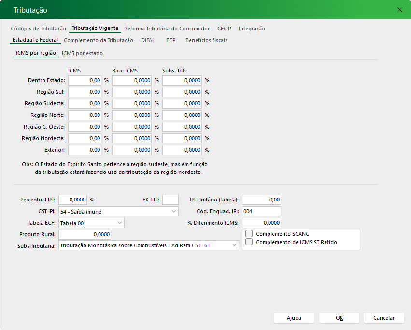Screen dimensions: 411x330
Task: Check Complemento de ICMS ST Retido
Action: tap(249, 242)
